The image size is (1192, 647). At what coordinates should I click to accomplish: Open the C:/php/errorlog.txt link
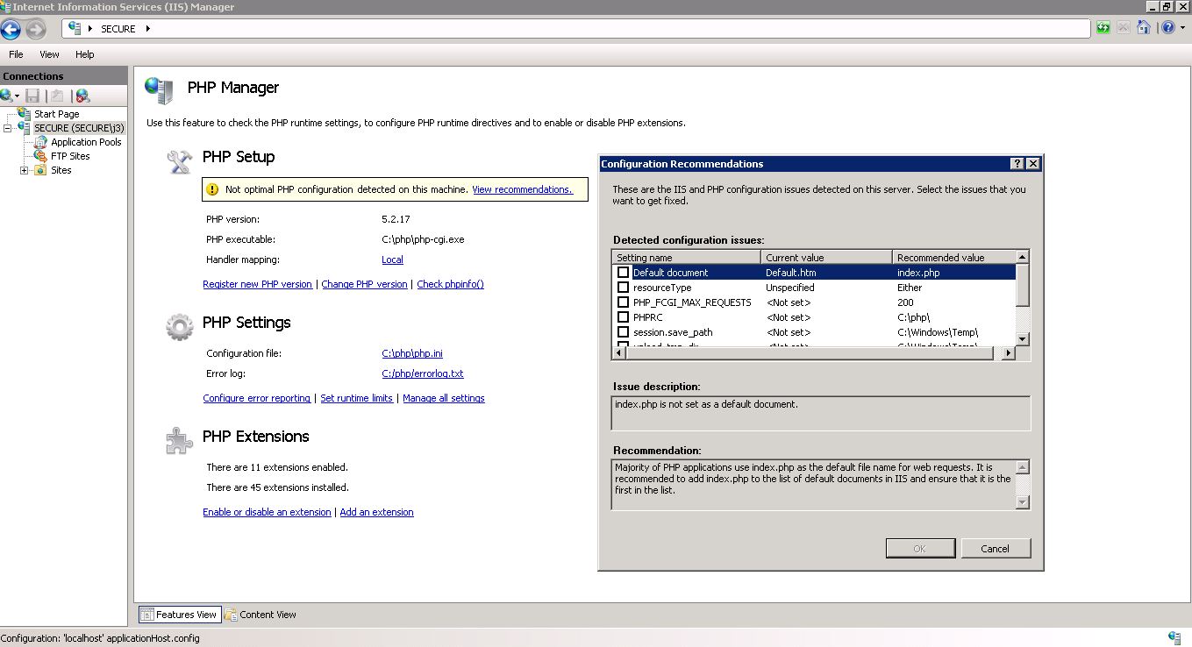point(423,373)
